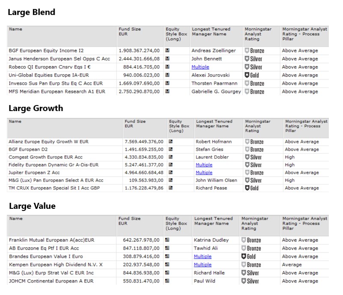Select MFS Meridian European Research A1 EUR row
Screen dimensions: 343x295
pos(57,92)
